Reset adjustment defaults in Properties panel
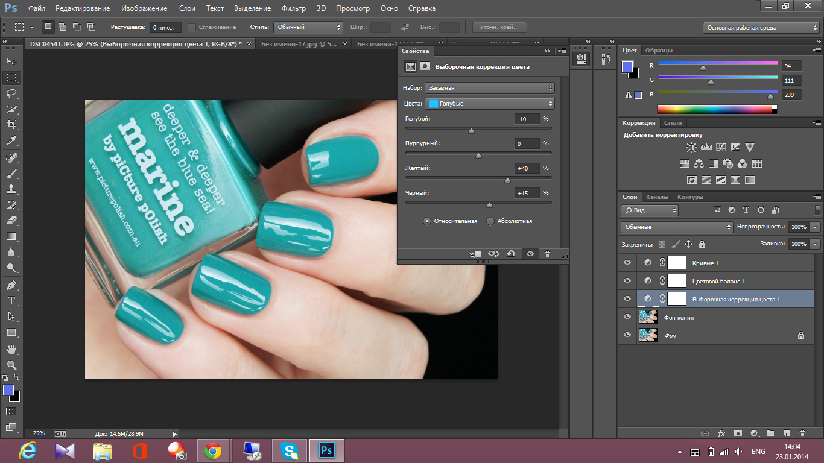Screen dimensions: 824x463 [511, 254]
